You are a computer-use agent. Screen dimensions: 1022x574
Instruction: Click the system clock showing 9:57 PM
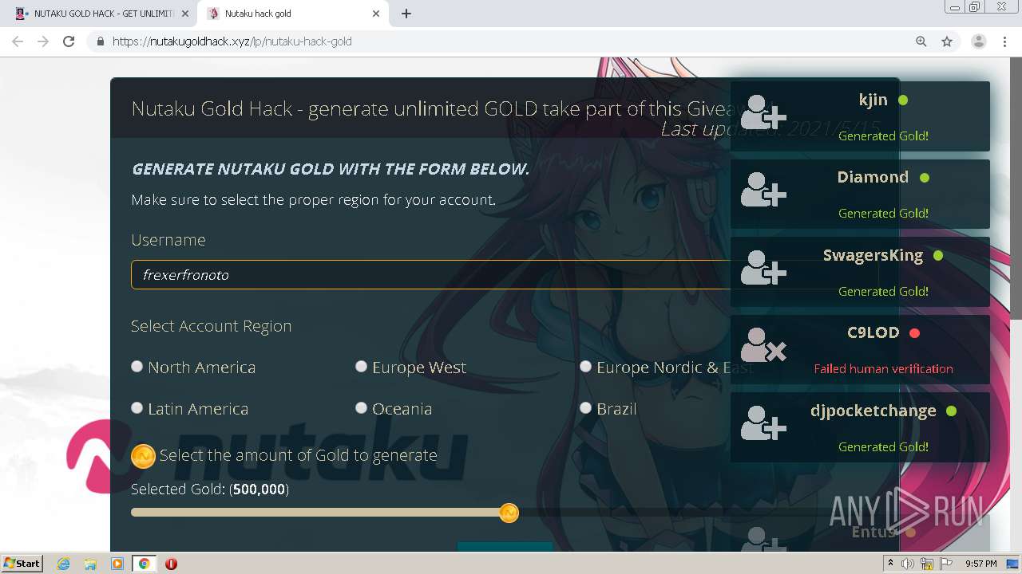tap(981, 564)
